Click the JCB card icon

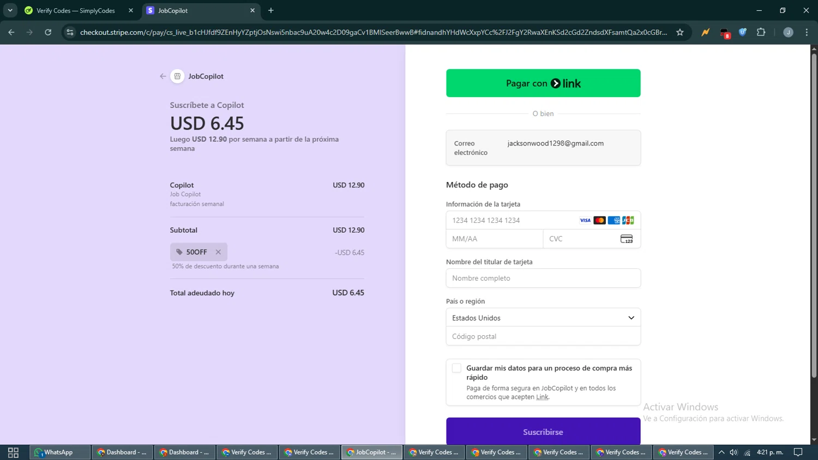[x=628, y=220]
